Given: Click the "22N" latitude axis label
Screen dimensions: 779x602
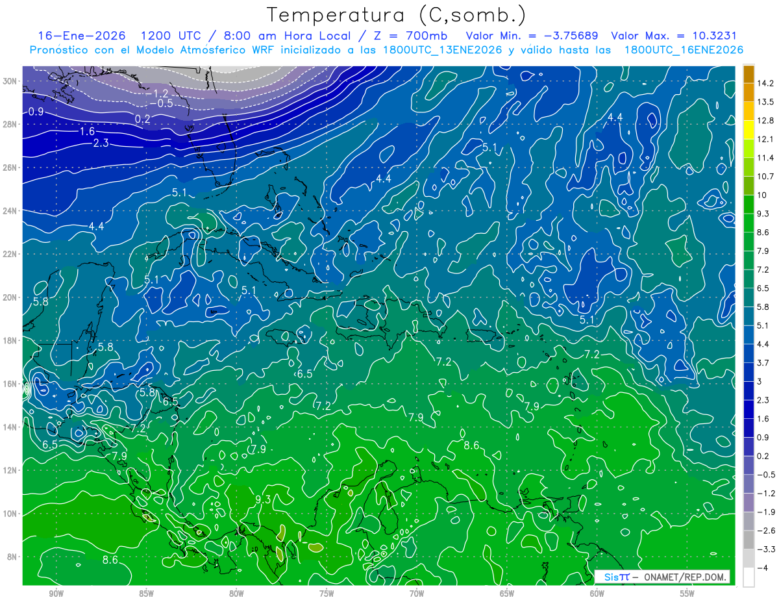Looking at the screenshot, I should coord(10,254).
